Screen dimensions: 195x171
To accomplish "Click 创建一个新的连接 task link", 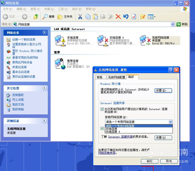I will [24, 39].
